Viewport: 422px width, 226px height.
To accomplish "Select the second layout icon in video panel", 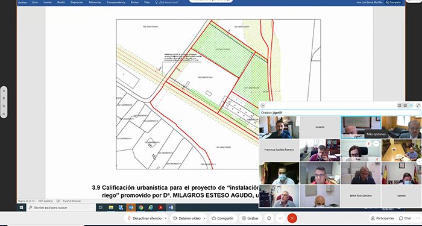I will pos(405,105).
